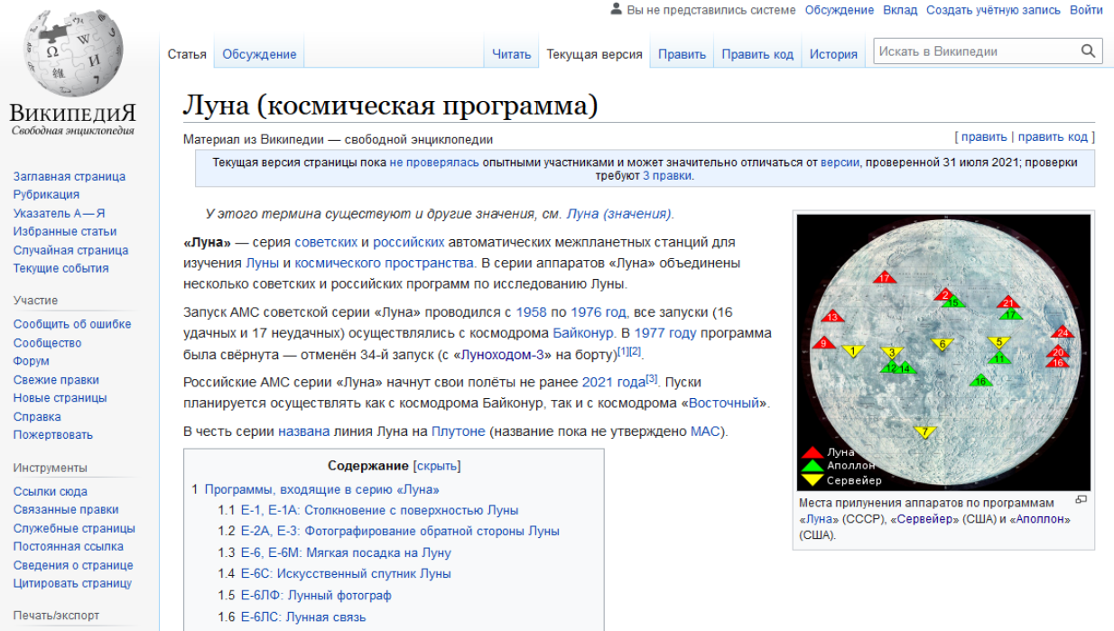
Task: Open the Править код tab
Action: click(757, 54)
